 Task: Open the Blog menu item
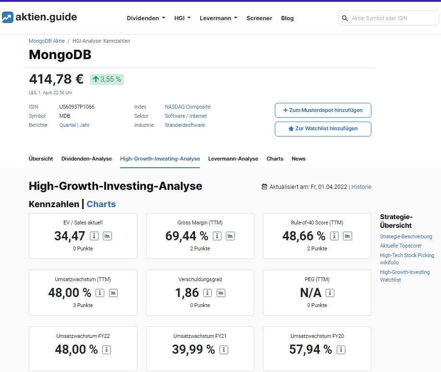(287, 18)
